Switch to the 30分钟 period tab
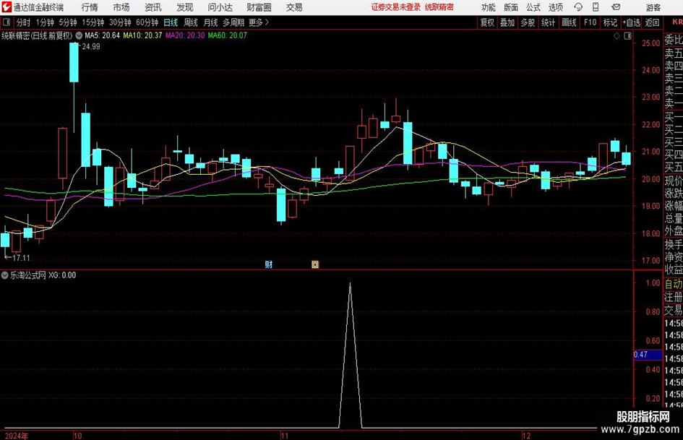The image size is (683, 440). 120,22
